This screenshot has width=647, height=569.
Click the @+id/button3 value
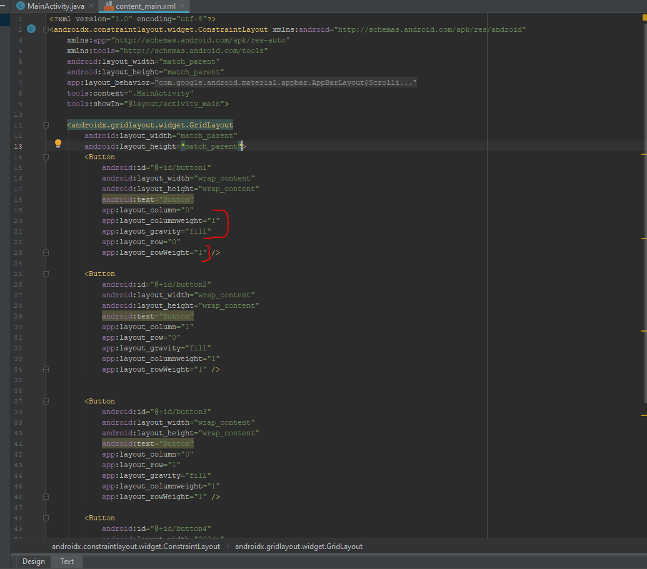[181, 412]
